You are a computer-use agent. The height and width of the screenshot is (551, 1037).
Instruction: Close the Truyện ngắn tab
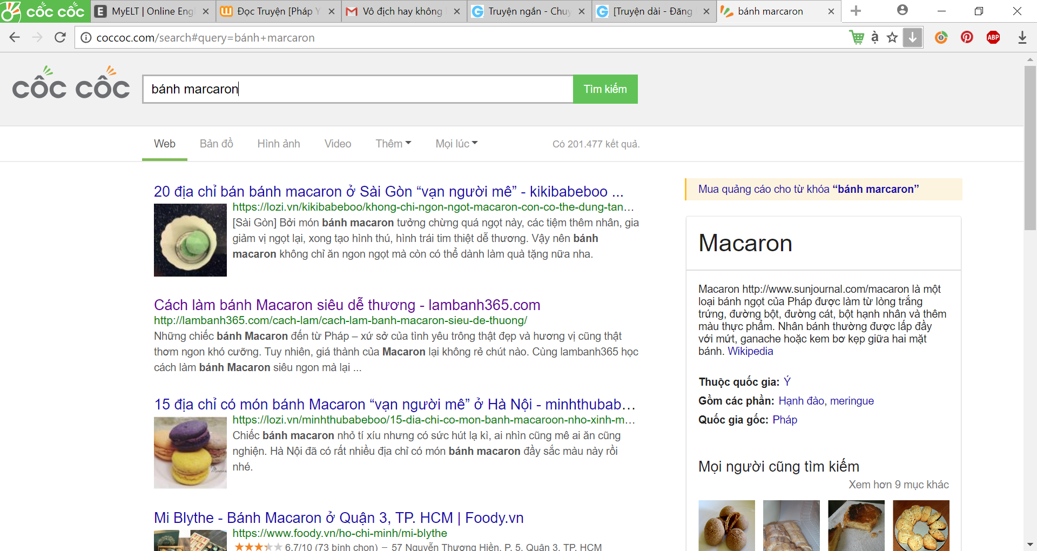[582, 11]
